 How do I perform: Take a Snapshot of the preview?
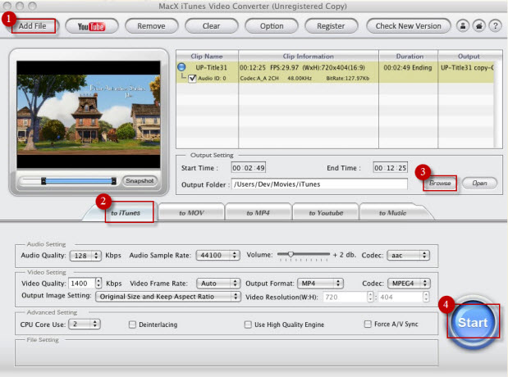pos(140,180)
